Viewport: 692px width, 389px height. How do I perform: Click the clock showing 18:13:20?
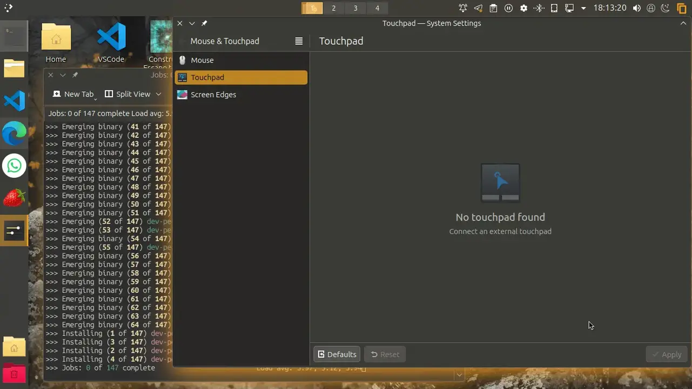(610, 8)
